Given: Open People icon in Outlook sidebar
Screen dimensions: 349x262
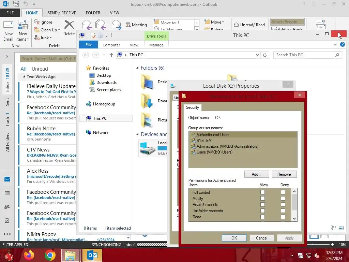Looking at the screenshot, I should coord(7,207).
